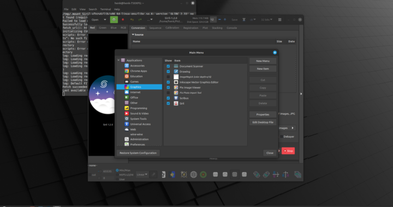Select the System Tools category icon
Image resolution: width=393 pixels, height=207 pixels.
[x=127, y=119]
